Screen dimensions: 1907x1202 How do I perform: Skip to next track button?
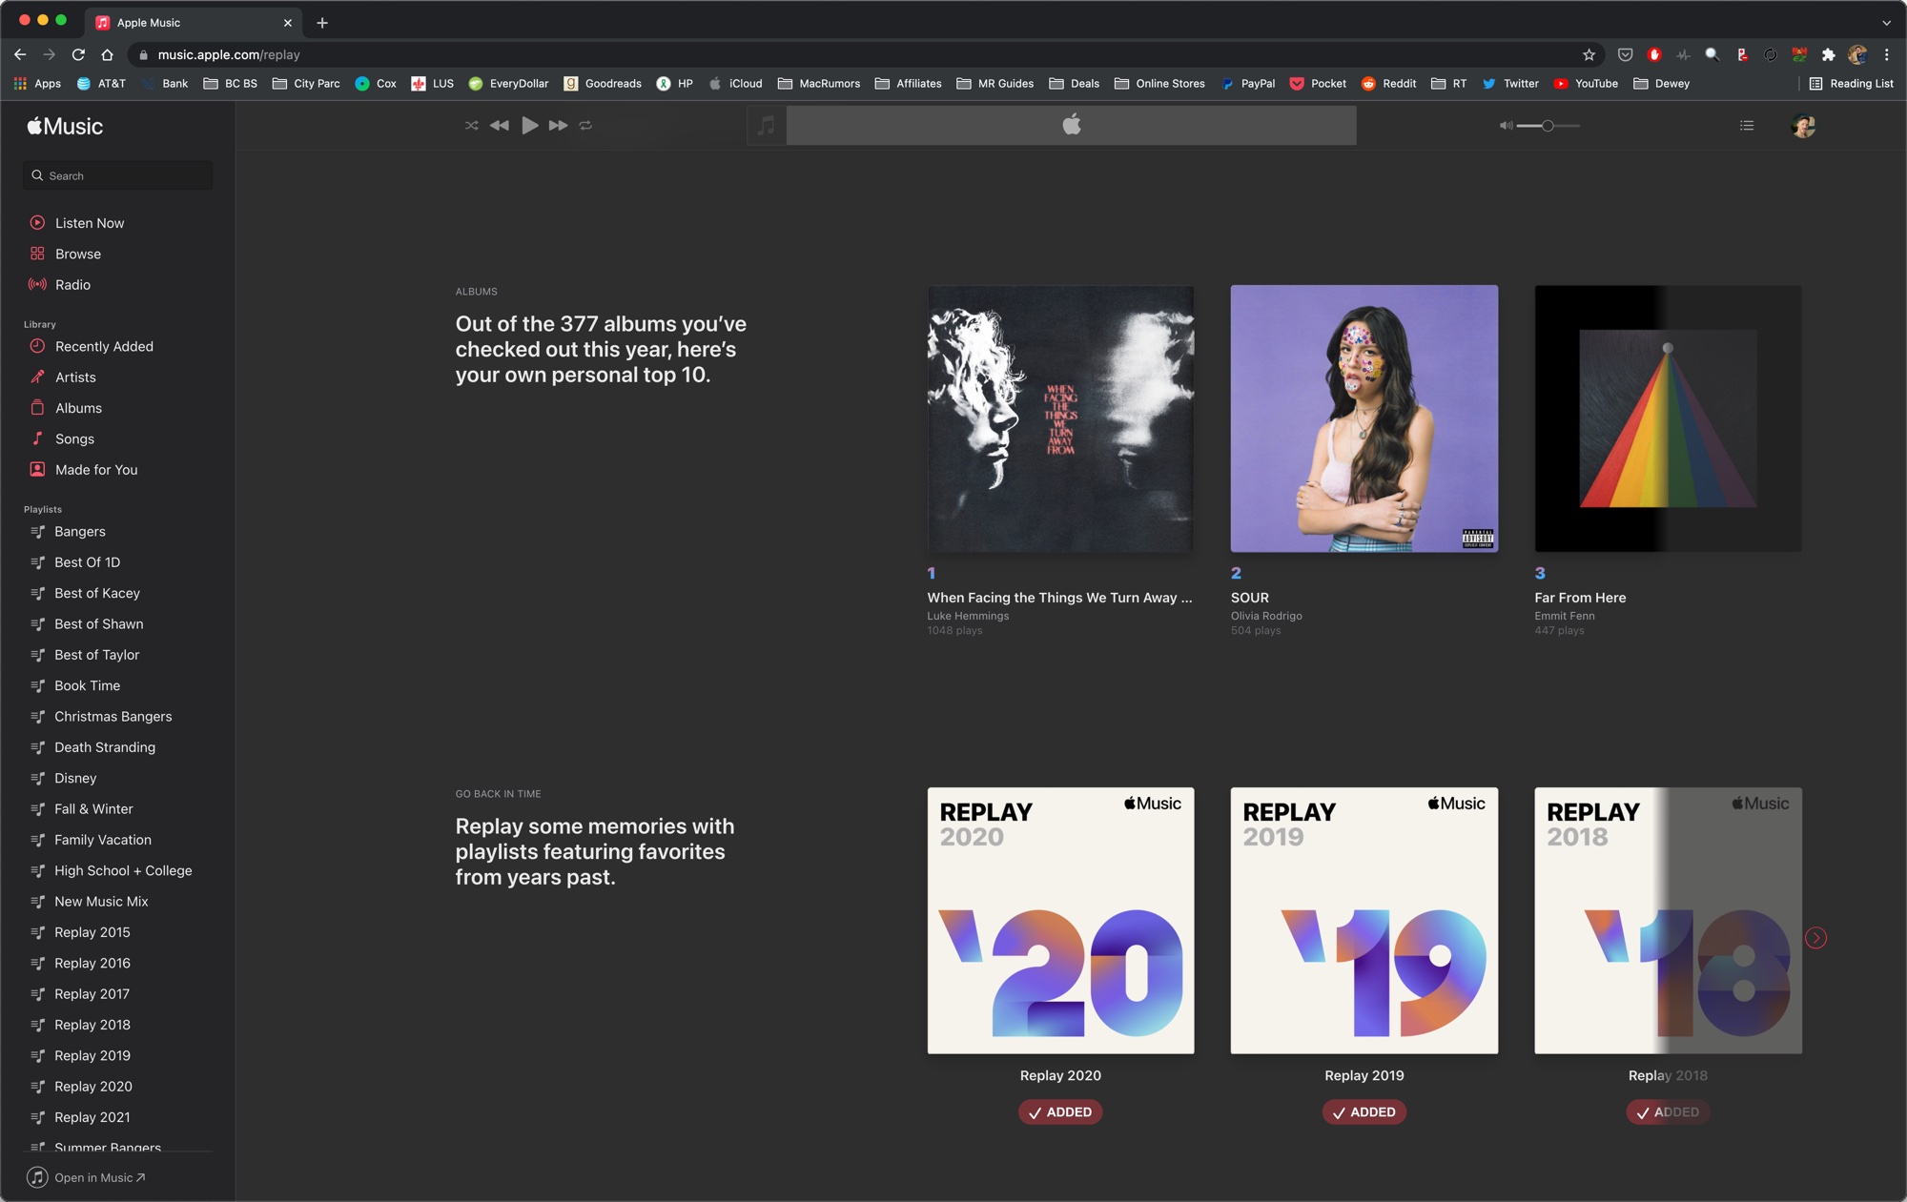click(x=558, y=125)
